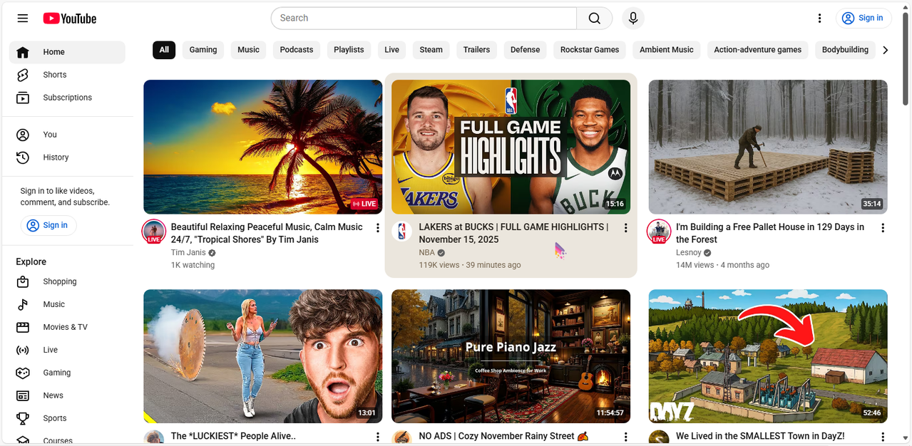Start voice search with microphone icon
Screen dimensions: 912x446
click(x=633, y=19)
